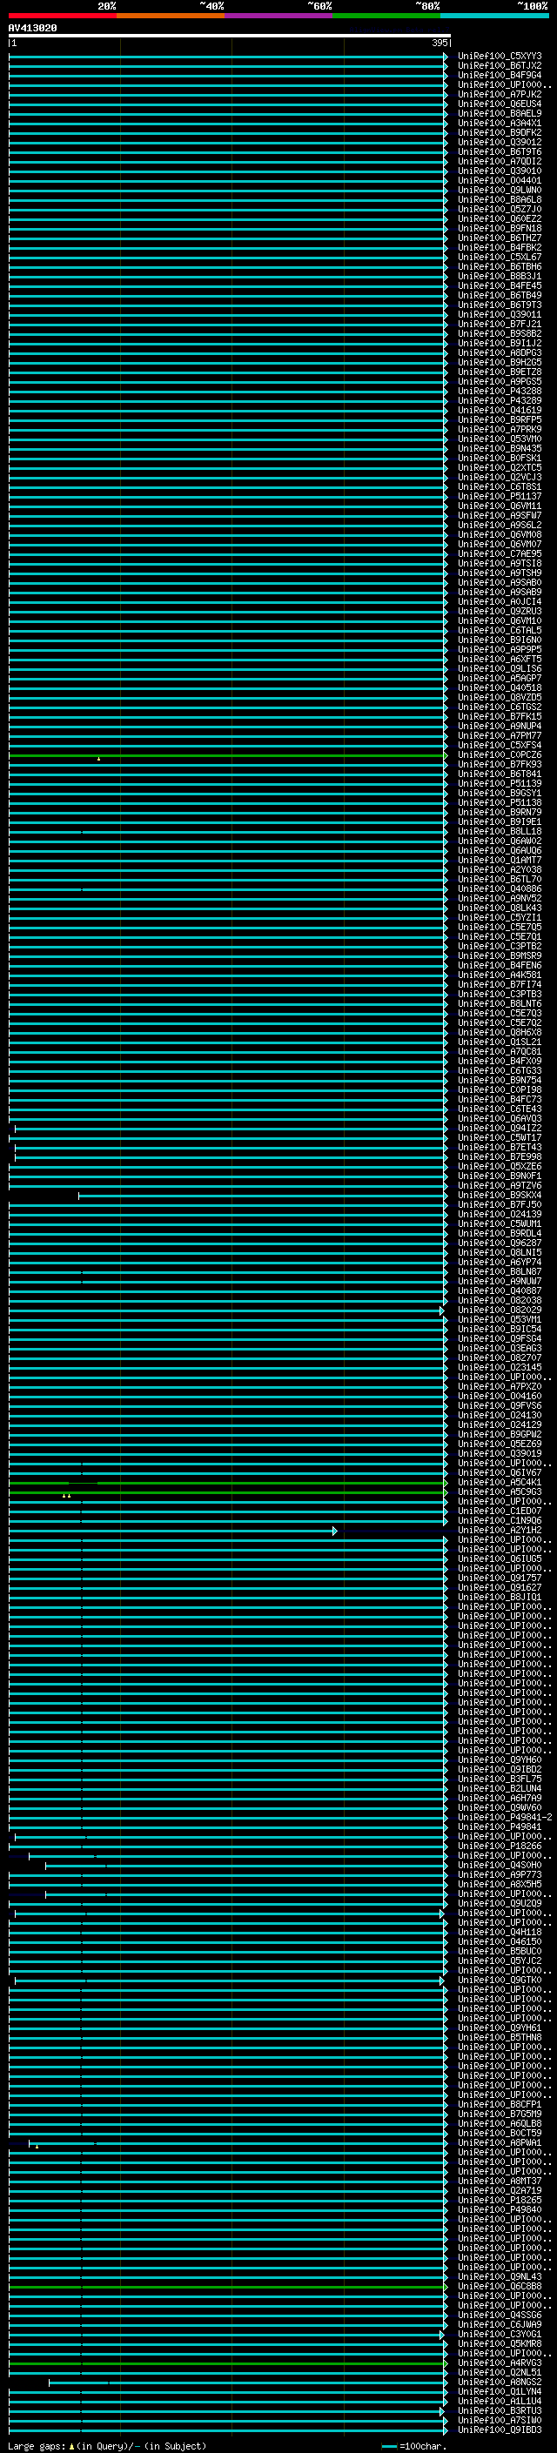The width and height of the screenshot is (557, 2453).
Task: Click the =100char. scale legend
Action: pyautogui.click(x=413, y=2446)
